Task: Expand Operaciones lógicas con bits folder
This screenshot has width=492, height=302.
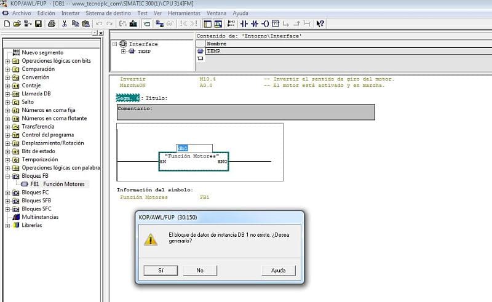Action: click(x=7, y=61)
